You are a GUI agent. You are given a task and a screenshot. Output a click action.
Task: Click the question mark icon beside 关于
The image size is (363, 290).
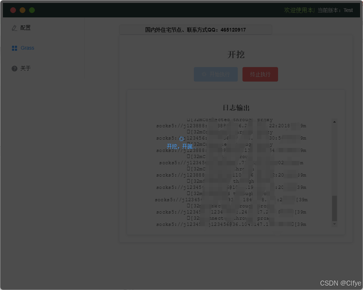(x=15, y=69)
